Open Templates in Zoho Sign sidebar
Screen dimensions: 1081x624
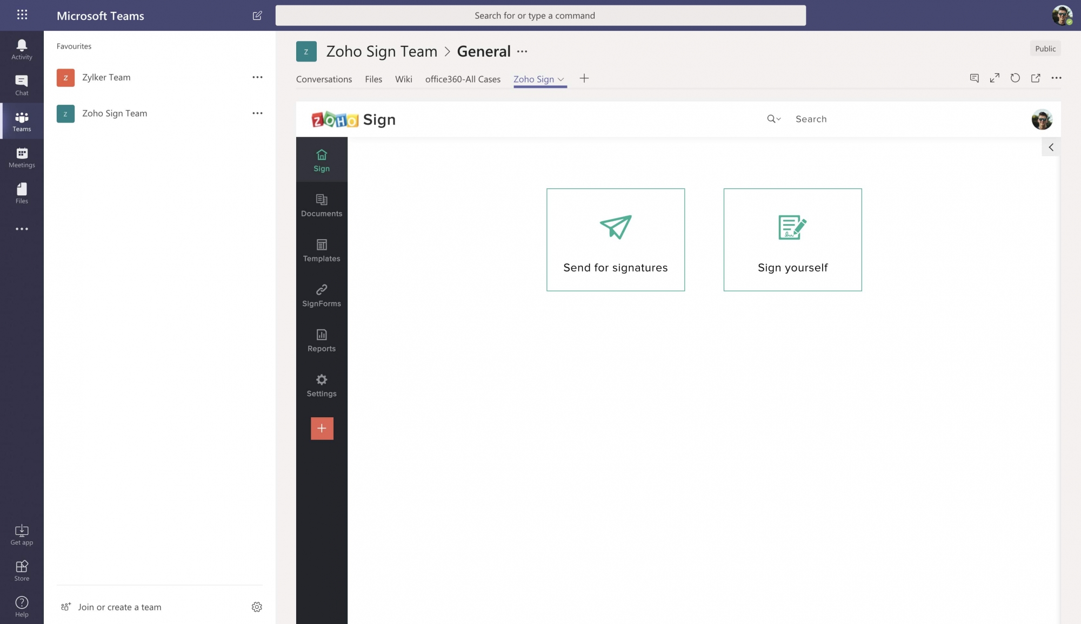pos(322,250)
